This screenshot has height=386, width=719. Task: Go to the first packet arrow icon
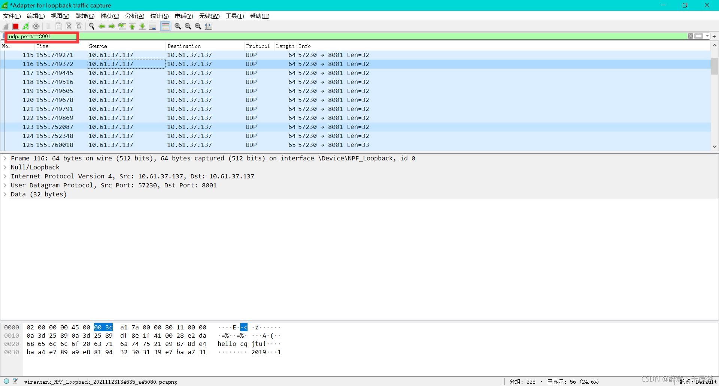pyautogui.click(x=132, y=26)
